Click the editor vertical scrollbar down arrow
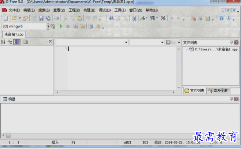 (179, 87)
